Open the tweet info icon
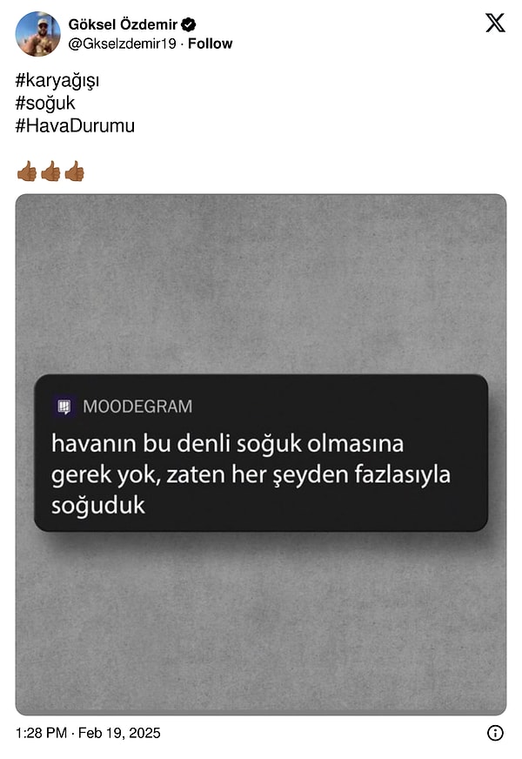Viewport: 522px width, 759px height. click(x=495, y=733)
